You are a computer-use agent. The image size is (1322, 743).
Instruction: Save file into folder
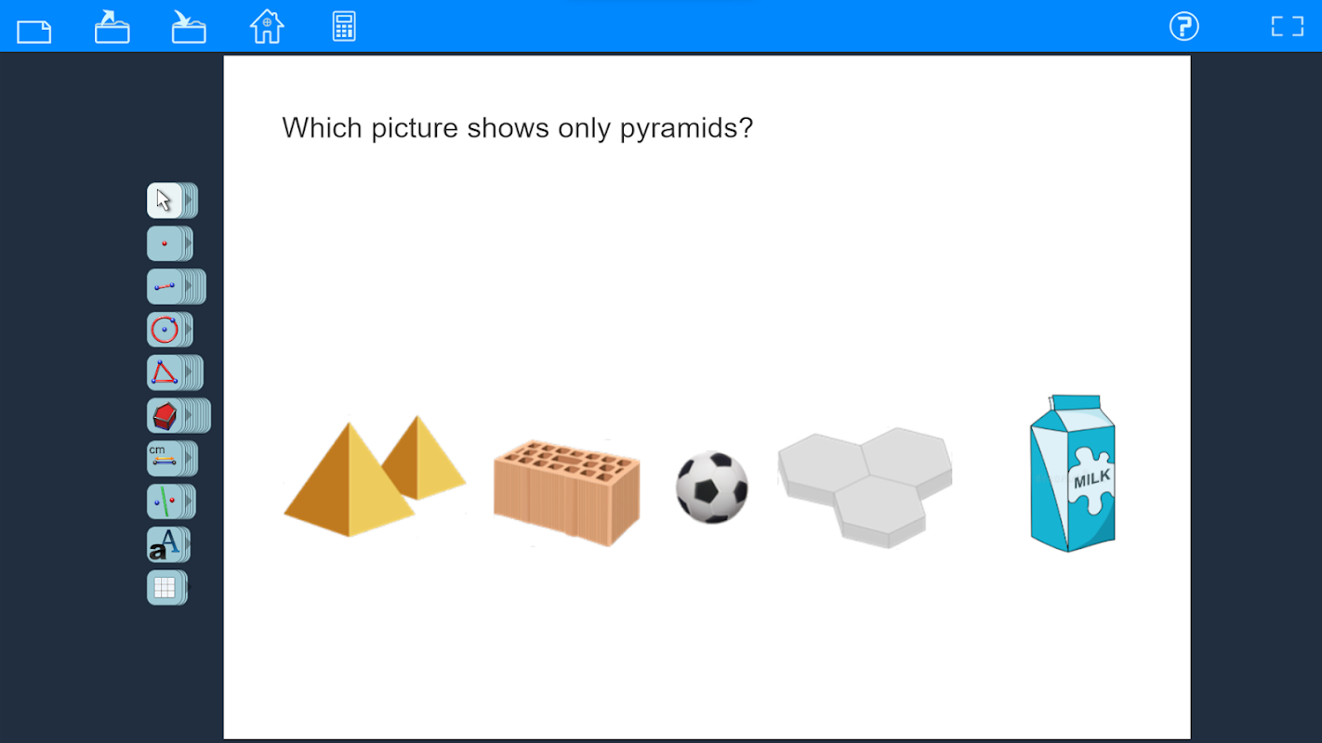tap(189, 27)
